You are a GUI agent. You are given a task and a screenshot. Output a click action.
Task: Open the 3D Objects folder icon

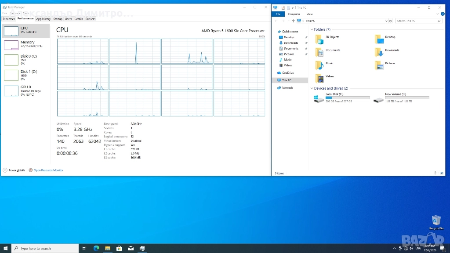point(319,40)
